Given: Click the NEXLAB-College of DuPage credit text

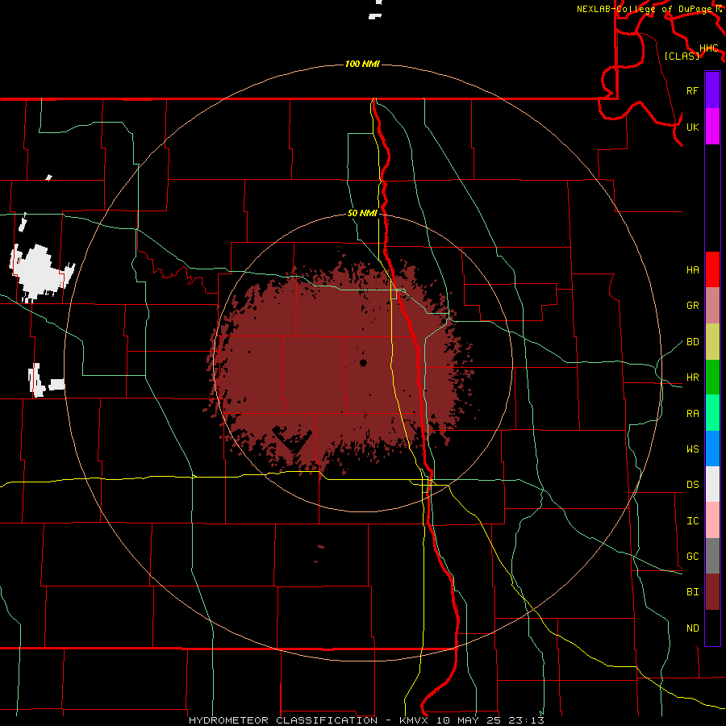Looking at the screenshot, I should [646, 9].
